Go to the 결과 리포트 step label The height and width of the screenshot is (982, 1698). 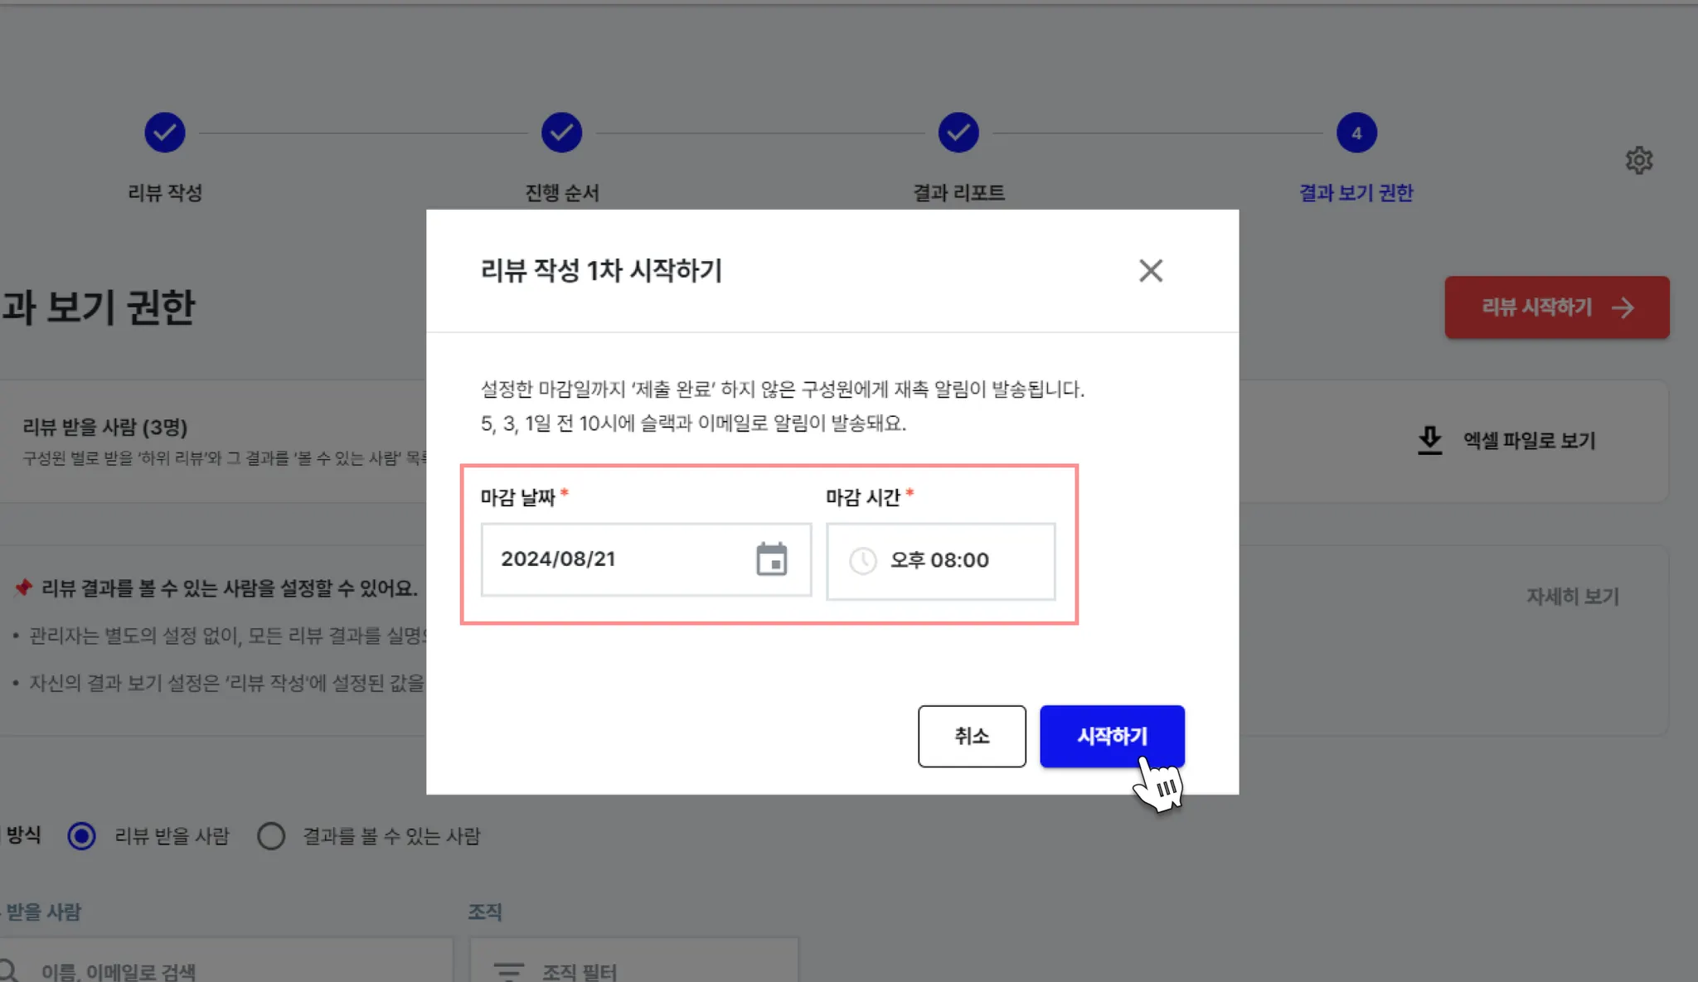pos(958,193)
